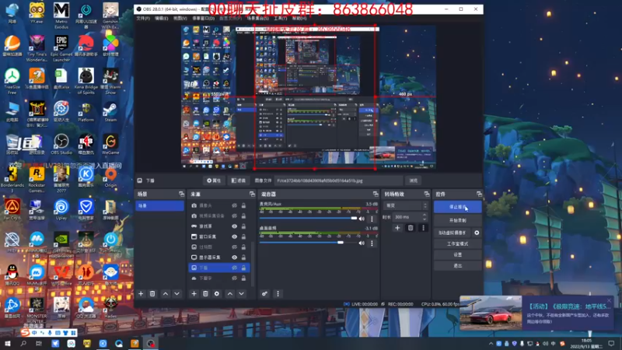Image resolution: width=622 pixels, height=350 pixels.
Task: Open Desktop Audio channel three-dot options menu
Action: pyautogui.click(x=372, y=243)
